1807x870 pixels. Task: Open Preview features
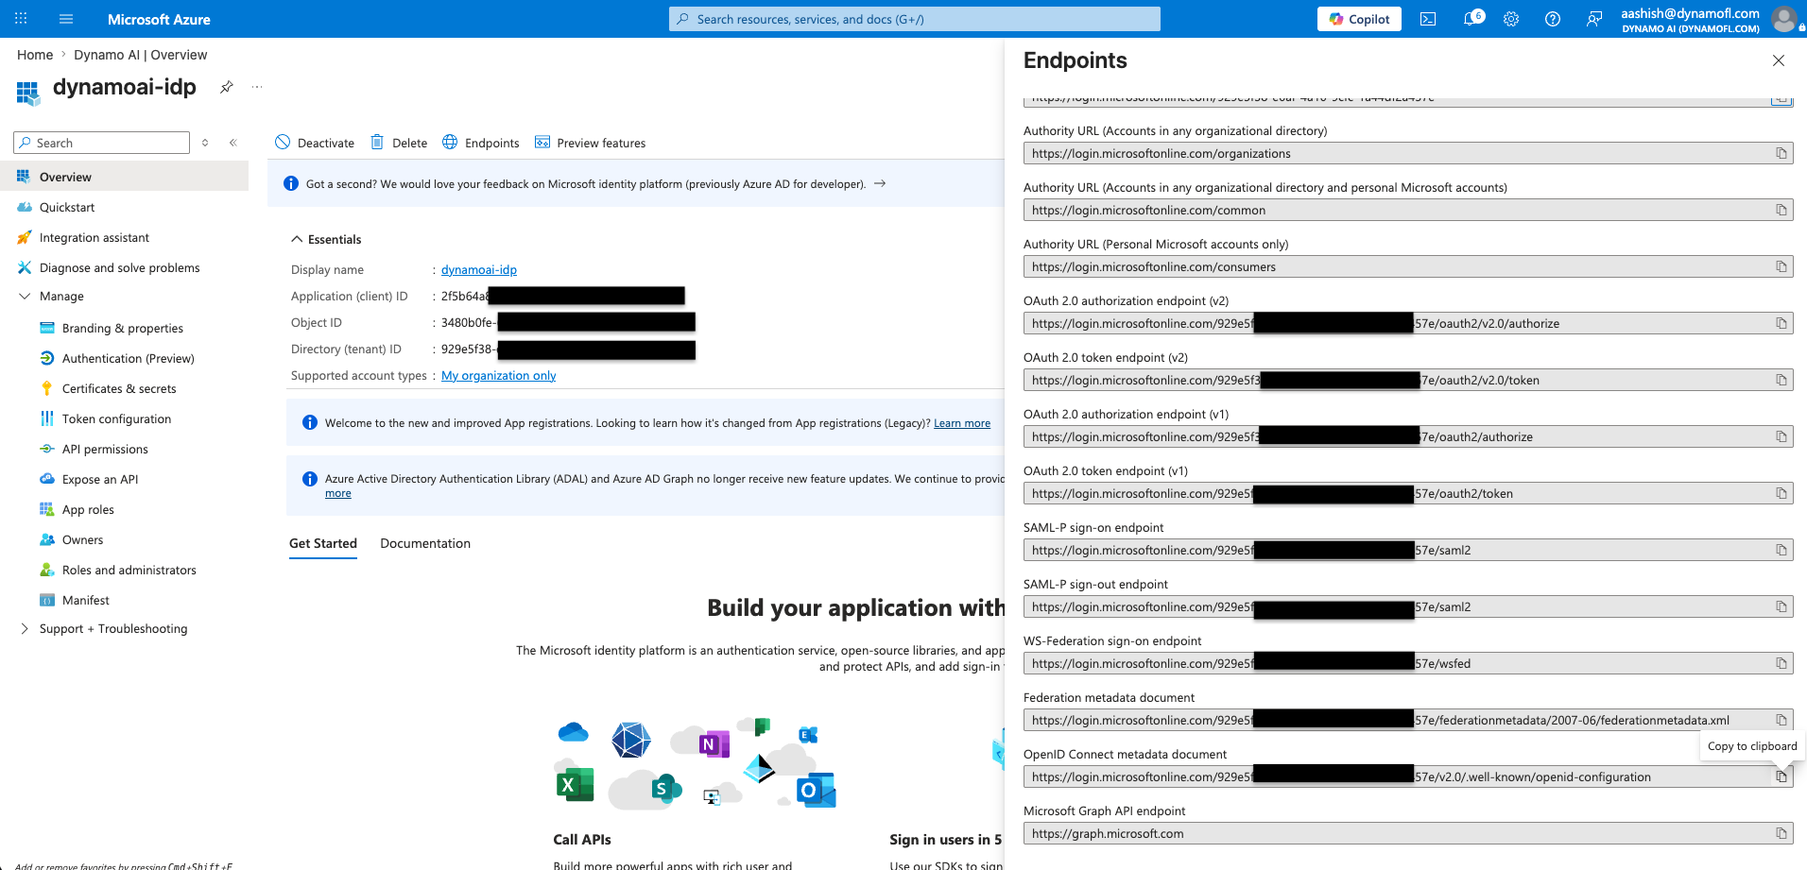point(591,143)
